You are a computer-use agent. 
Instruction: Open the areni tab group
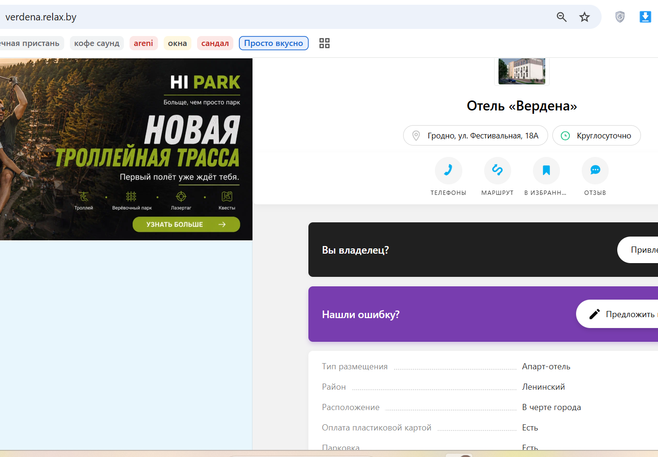coord(143,43)
